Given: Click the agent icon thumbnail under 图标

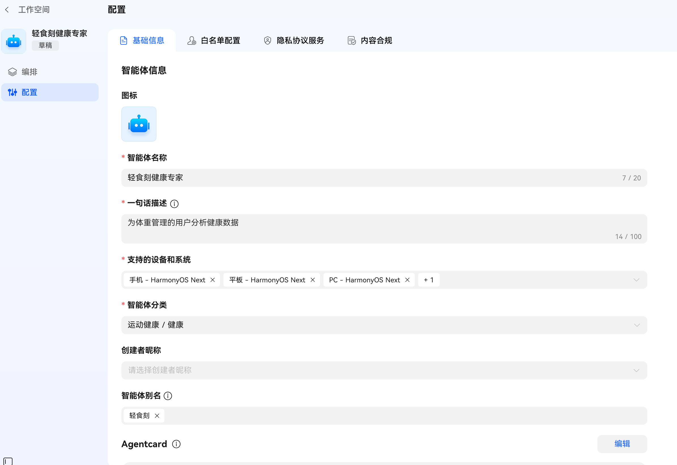Looking at the screenshot, I should coord(139,124).
